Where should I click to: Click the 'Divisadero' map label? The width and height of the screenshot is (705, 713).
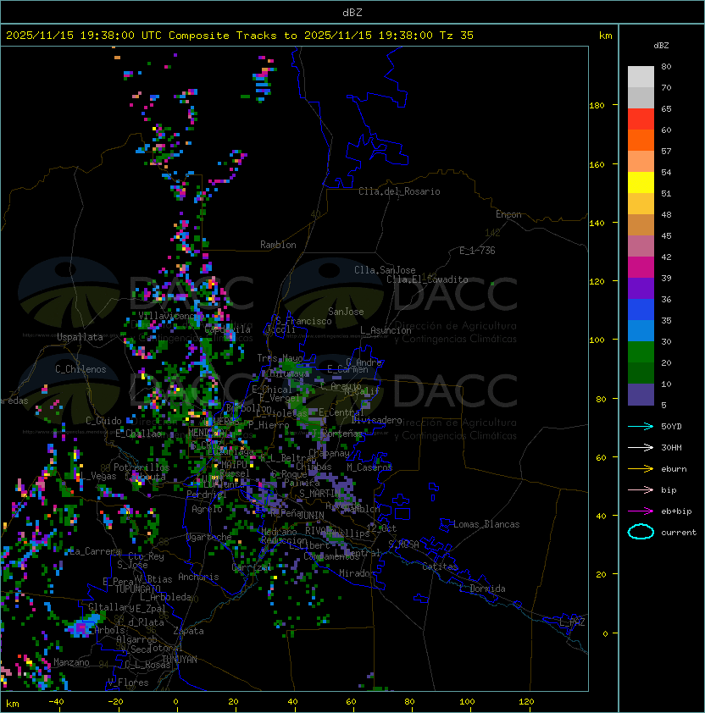(377, 420)
